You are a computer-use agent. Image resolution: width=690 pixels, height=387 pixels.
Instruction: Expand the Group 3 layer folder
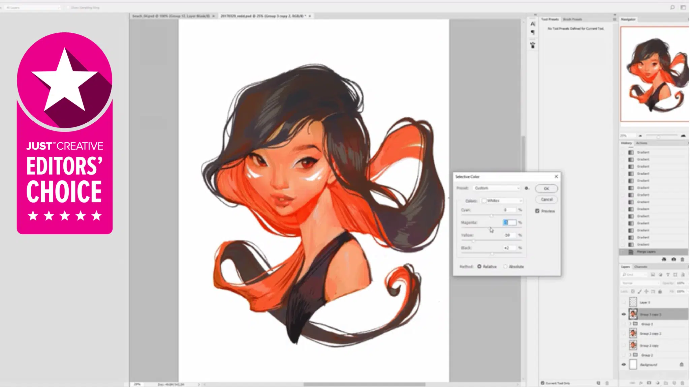point(630,324)
